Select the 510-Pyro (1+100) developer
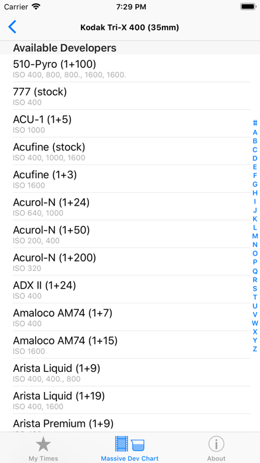This screenshot has width=260, height=463. click(x=130, y=69)
